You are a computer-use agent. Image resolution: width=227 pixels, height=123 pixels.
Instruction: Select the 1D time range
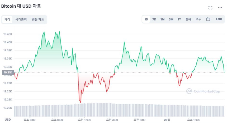(x=146, y=19)
